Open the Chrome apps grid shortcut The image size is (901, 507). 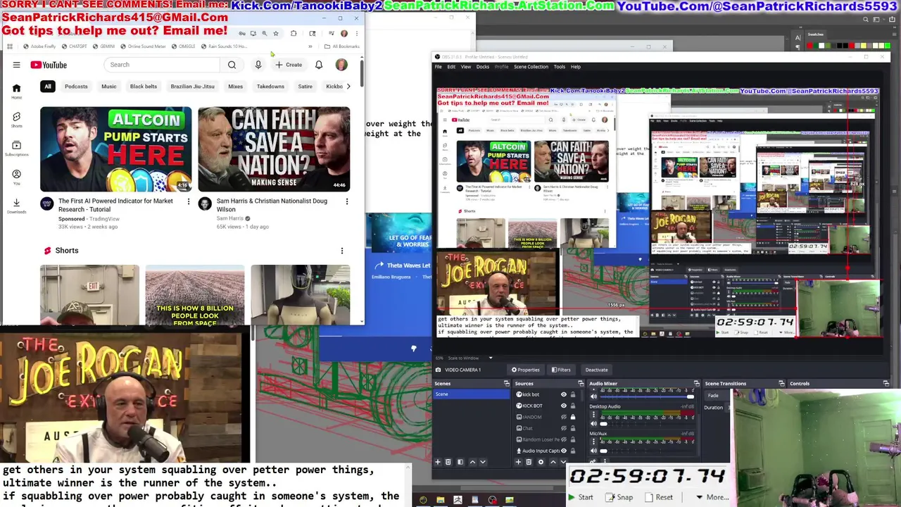tap(10, 46)
